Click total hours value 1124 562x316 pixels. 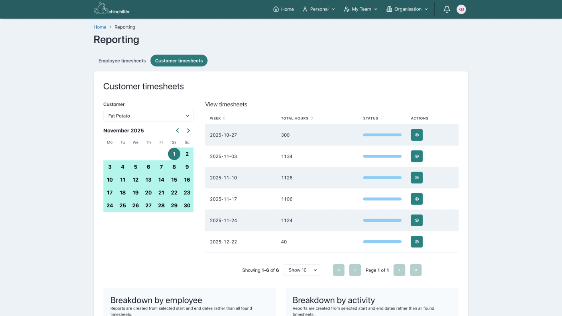click(x=287, y=220)
